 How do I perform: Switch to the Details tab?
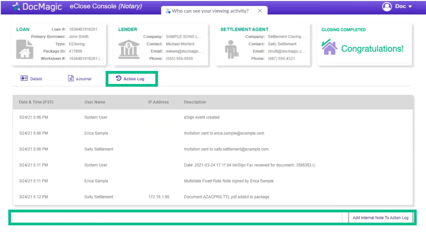tap(31, 79)
